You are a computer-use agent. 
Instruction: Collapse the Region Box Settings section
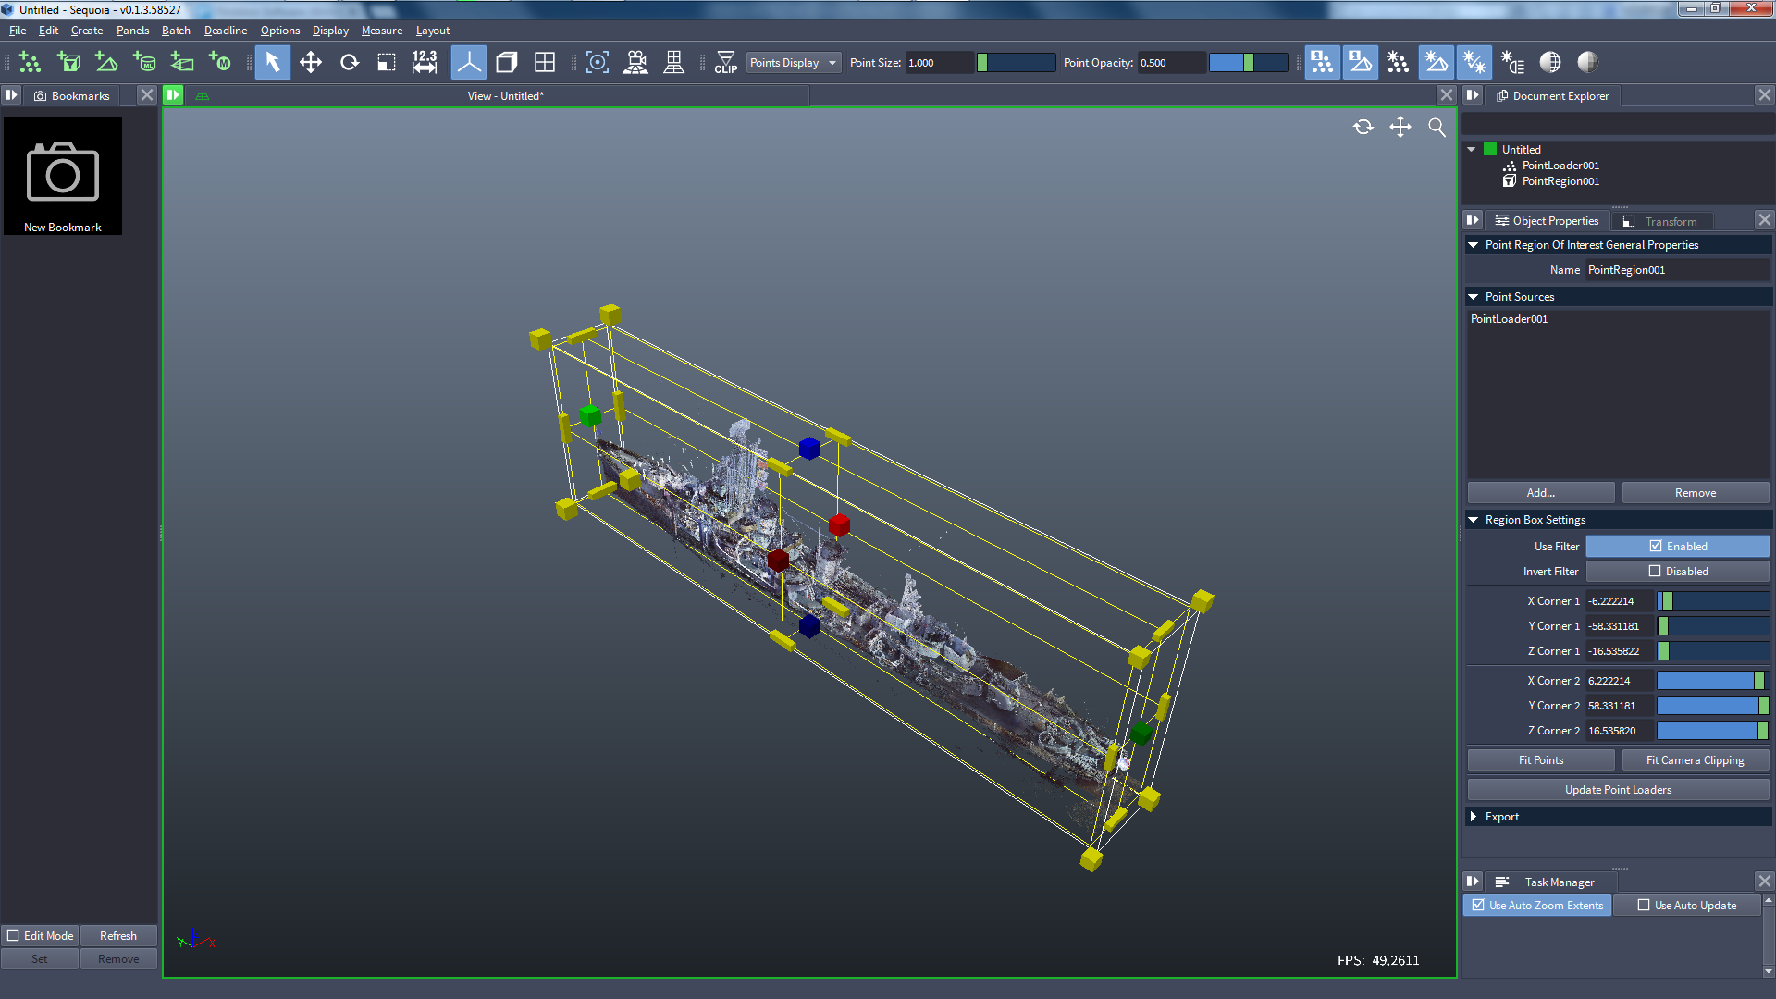(1474, 520)
